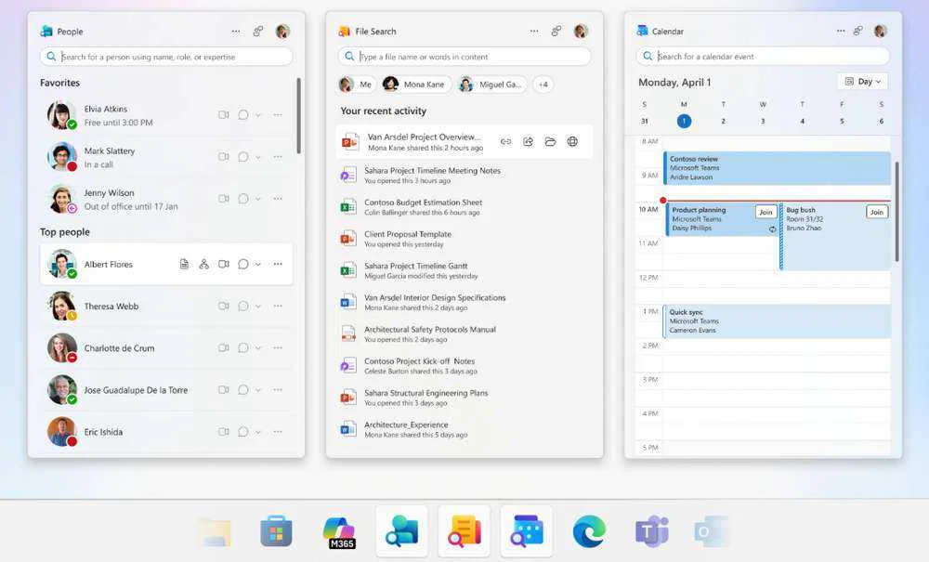
Task: Open Van Arsdel Project Overview in the browser
Action: [573, 141]
